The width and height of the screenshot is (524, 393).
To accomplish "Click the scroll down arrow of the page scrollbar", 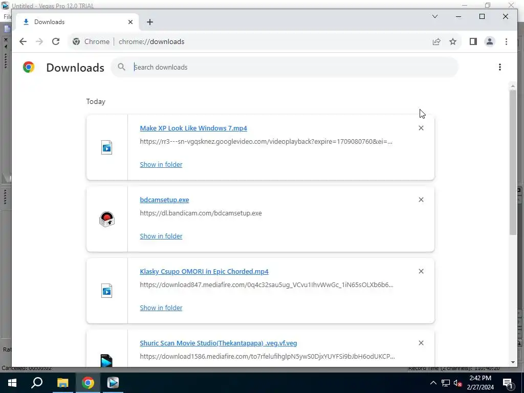I will tap(513, 362).
